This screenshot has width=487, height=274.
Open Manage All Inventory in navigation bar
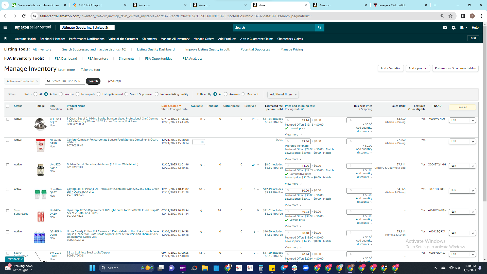pyautogui.click(x=175, y=39)
